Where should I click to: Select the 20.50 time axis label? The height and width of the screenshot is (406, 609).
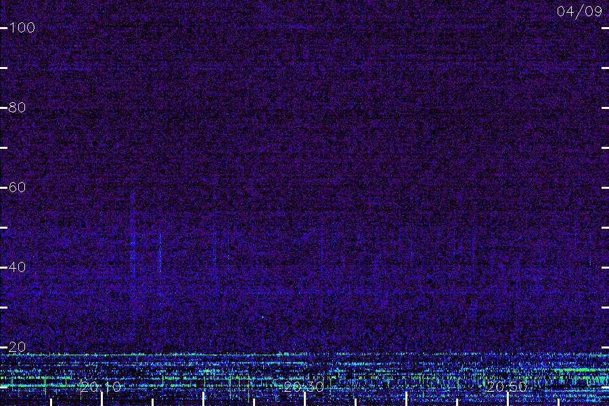(507, 387)
